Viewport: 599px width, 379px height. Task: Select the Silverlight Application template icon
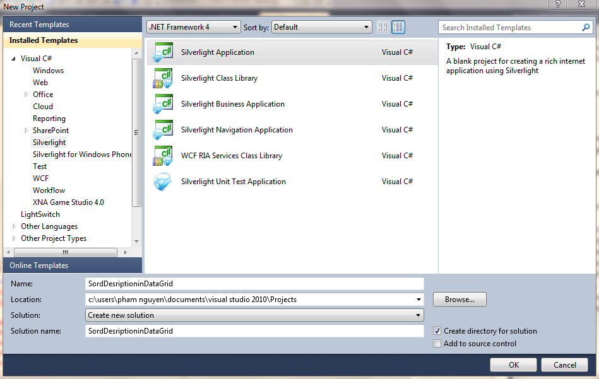pyautogui.click(x=163, y=52)
